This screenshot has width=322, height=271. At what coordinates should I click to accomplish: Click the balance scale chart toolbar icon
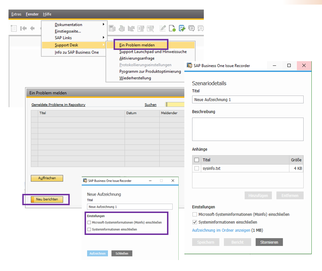coord(131,28)
